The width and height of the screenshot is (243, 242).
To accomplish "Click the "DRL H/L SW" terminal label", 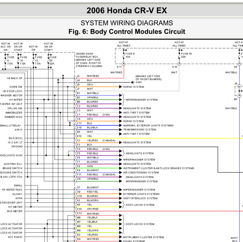I will pyautogui.click(x=15, y=108).
